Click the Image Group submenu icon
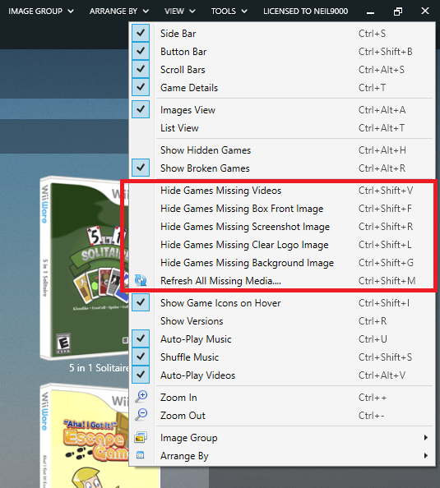The width and height of the screenshot is (440, 488). 141,437
